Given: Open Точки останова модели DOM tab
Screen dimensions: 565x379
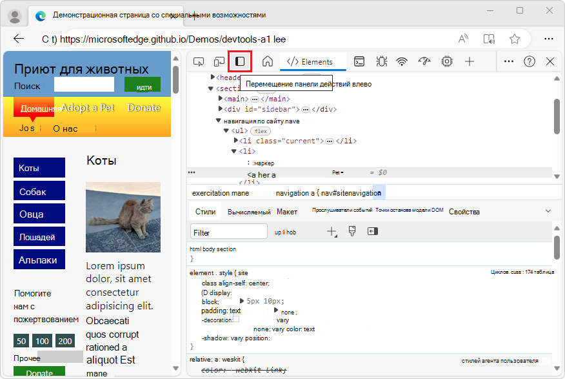Looking at the screenshot, I should click(x=410, y=210).
